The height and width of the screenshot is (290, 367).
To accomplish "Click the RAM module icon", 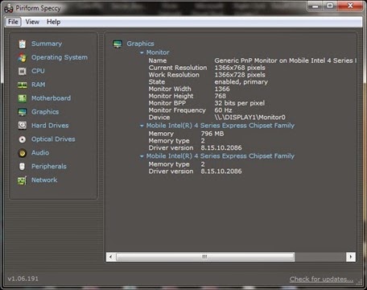I will (x=23, y=85).
